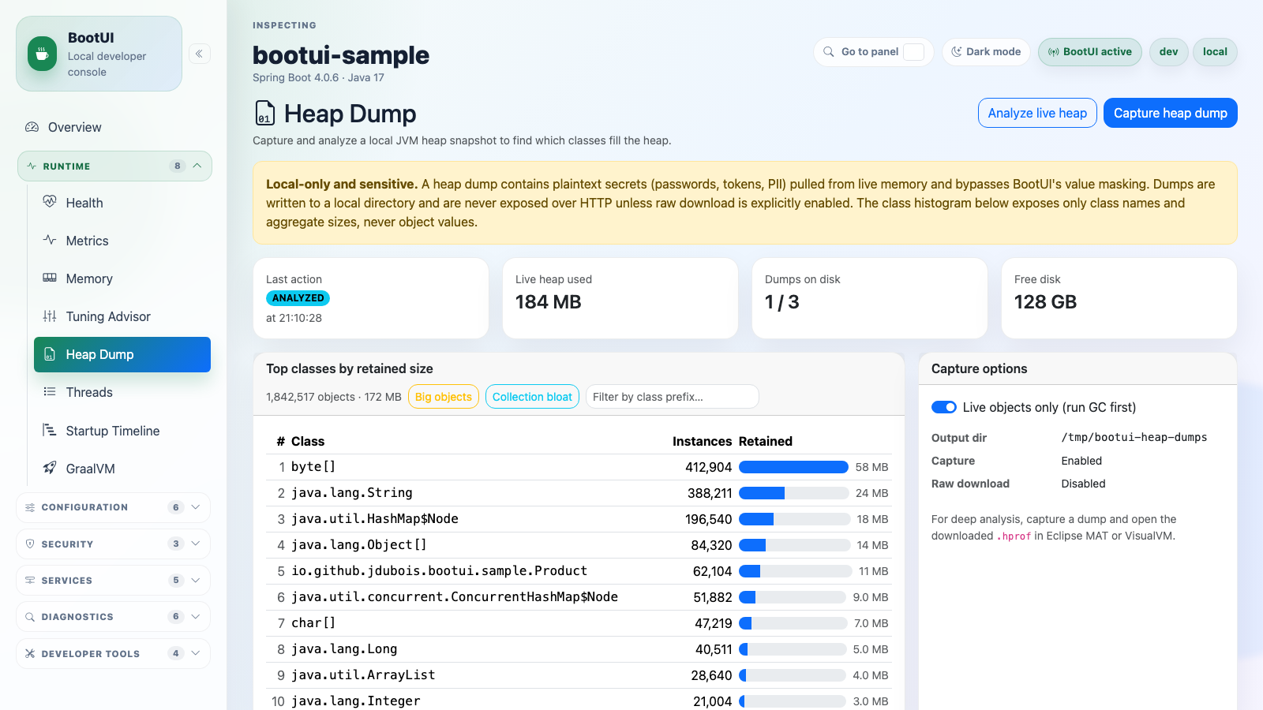Click the Runtime section pulse icon
Screen dimensions: 1263x710
click(x=32, y=166)
